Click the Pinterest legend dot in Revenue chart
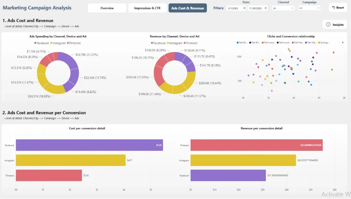Image resolution: width=351 pixels, height=199 pixels. tap(184, 43)
